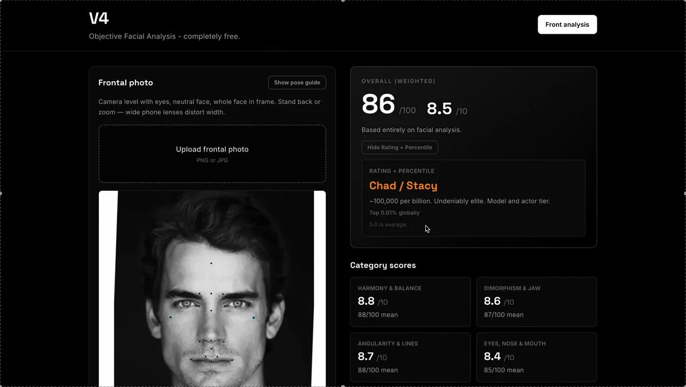The height and width of the screenshot is (387, 686).
Task: Click the Top 0.01% globally text
Action: point(394,213)
